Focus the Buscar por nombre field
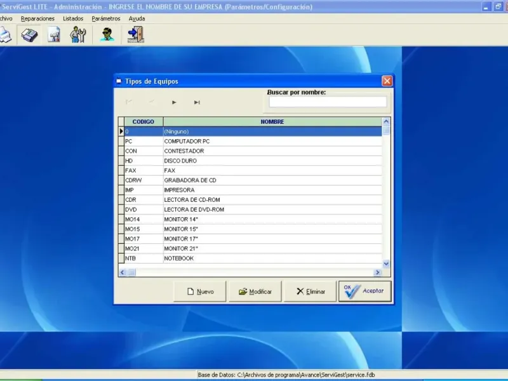Image resolution: width=508 pixels, height=381 pixels. click(x=327, y=102)
